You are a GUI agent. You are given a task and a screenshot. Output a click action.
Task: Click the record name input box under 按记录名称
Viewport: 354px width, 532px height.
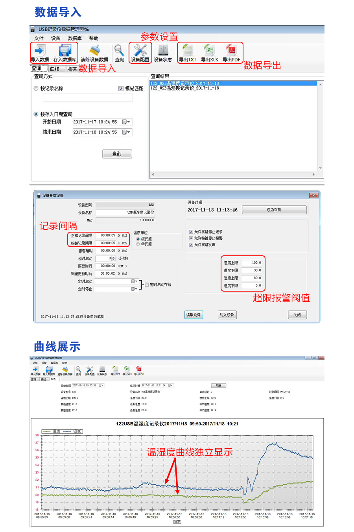(88, 98)
